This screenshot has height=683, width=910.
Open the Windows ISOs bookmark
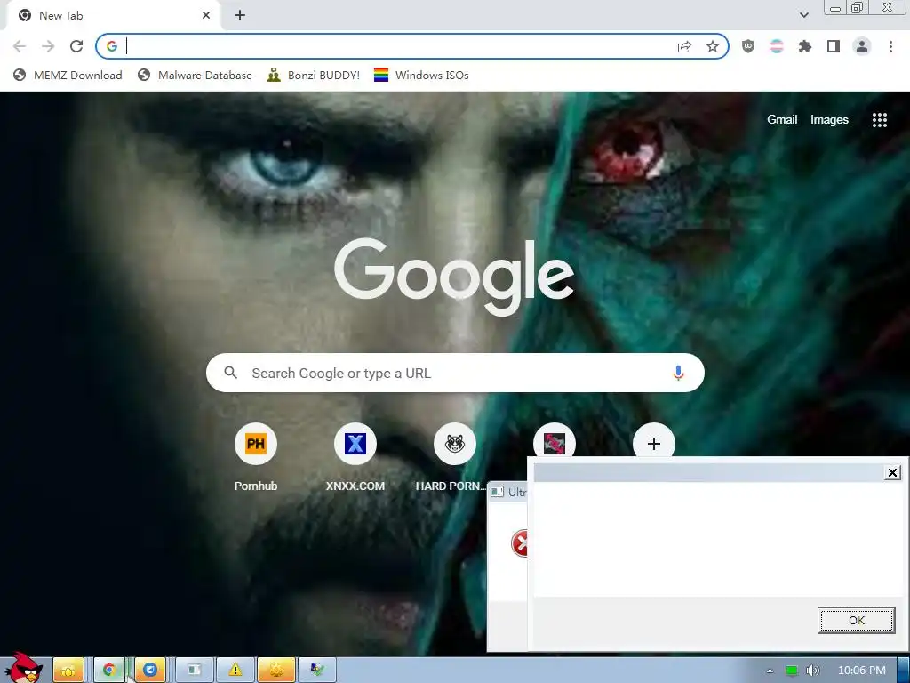coord(421,75)
